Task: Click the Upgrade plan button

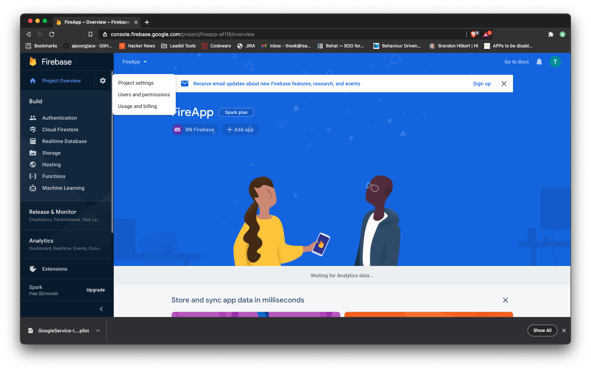Action: click(x=96, y=290)
